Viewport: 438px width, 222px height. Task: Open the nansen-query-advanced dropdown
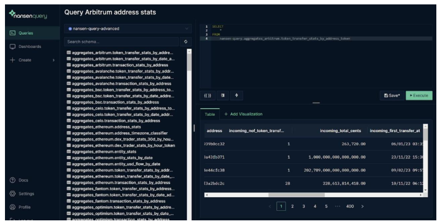click(128, 29)
